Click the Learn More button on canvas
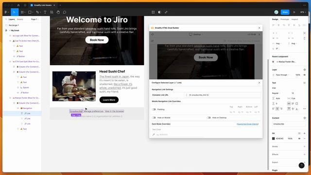Image resolution: width=311 pixels, height=175 pixels. pos(109,100)
